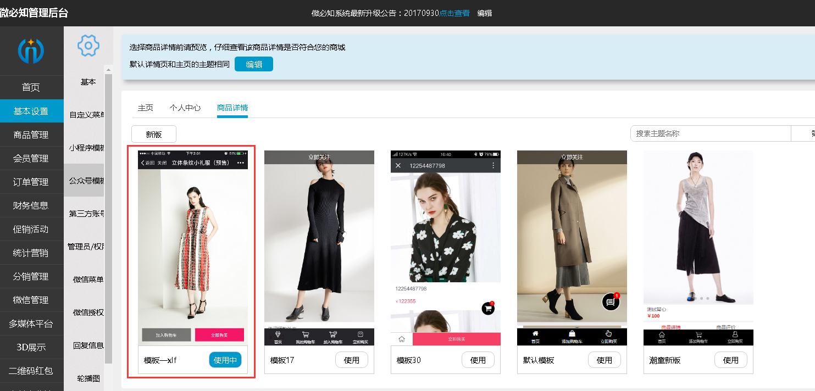The height and width of the screenshot is (391, 815).
Task: Click the 新版 button
Action: point(154,134)
